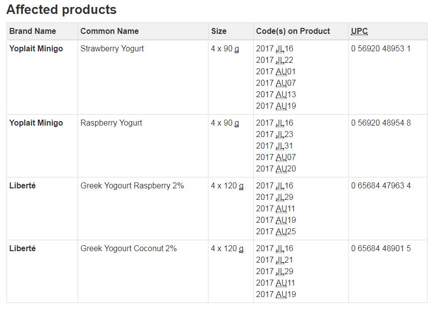The height and width of the screenshot is (309, 429).
Task: Click Greek Yogourt Coconut 2% cell
Action: [128, 248]
